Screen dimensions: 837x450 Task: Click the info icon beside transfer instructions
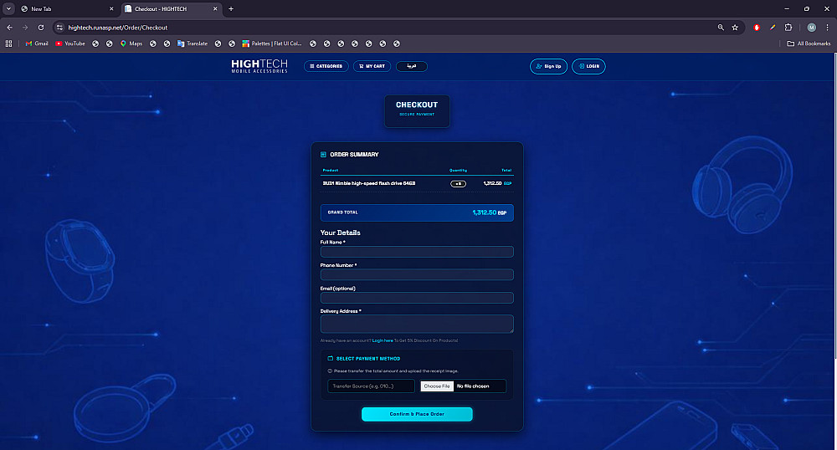pos(330,371)
